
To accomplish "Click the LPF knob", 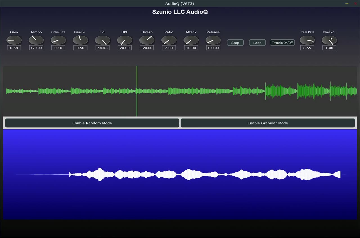I will [103, 40].
